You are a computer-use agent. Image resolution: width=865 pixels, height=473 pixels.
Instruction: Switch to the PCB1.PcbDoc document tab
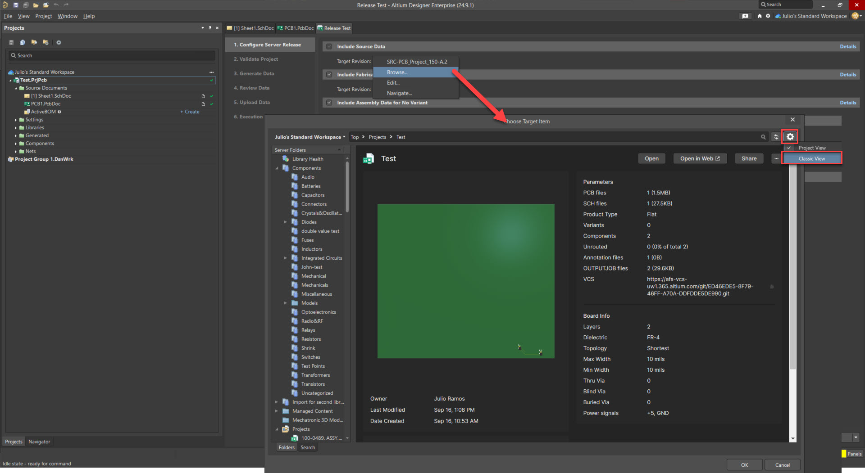(x=296, y=28)
